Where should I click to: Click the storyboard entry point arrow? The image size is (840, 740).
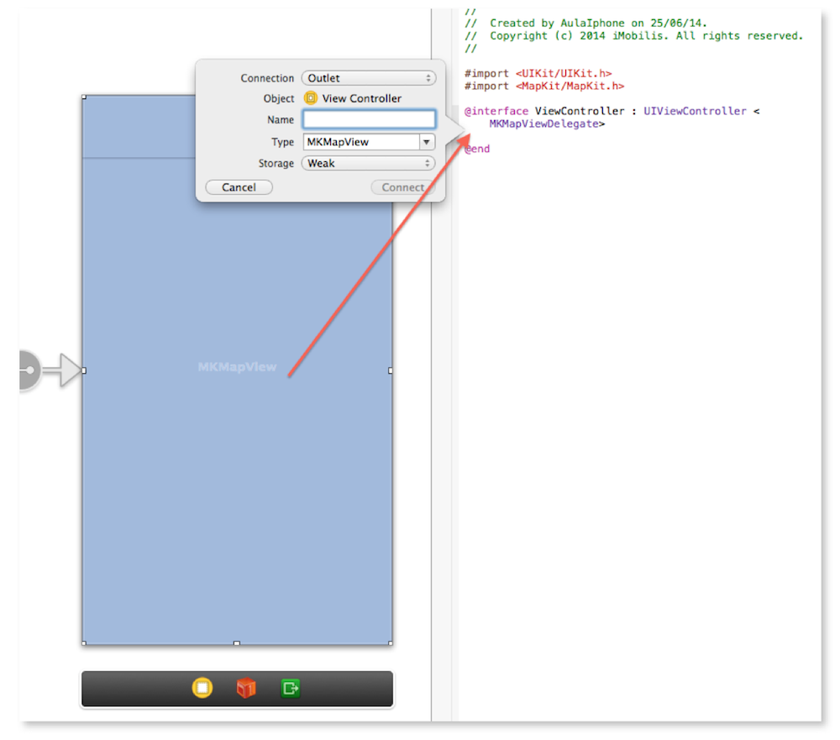[60, 370]
